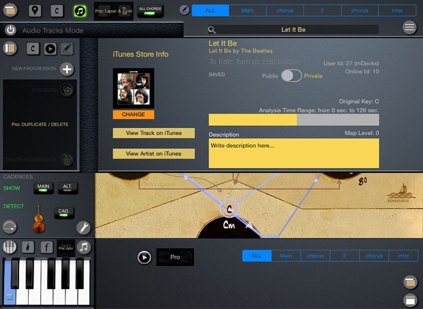The width and height of the screenshot is (423, 309).
Task: Play the track with bottom play button
Action: click(x=144, y=258)
